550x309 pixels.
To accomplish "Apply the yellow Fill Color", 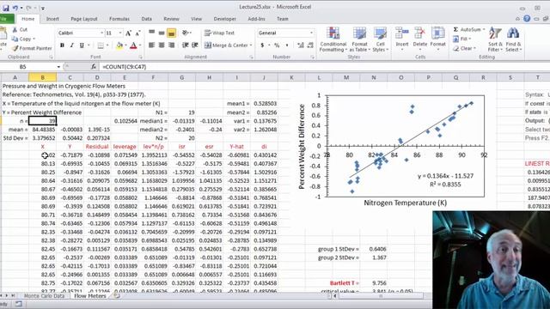I will pyautogui.click(x=119, y=45).
